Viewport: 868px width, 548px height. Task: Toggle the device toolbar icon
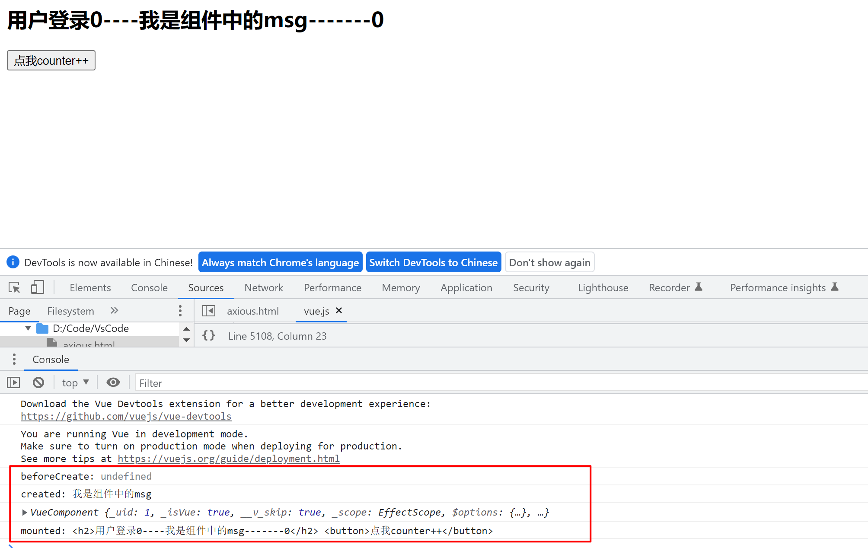pos(38,287)
